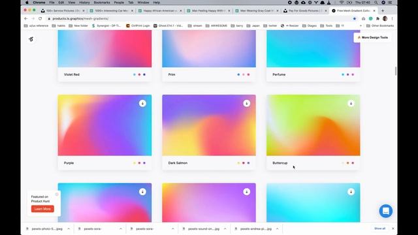
Task: Click the Prim gradient name label
Action: 172,74
